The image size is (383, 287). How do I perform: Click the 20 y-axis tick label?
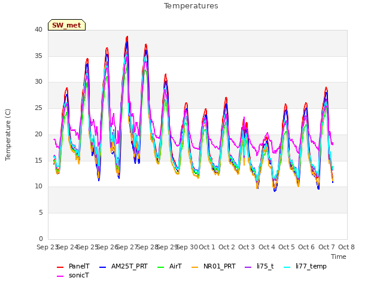point(38,134)
